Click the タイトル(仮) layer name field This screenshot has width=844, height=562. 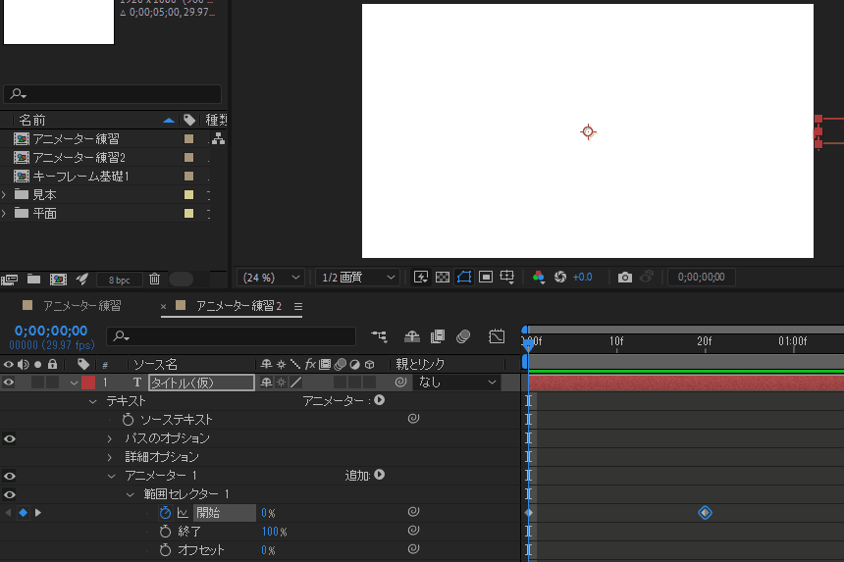coord(201,383)
